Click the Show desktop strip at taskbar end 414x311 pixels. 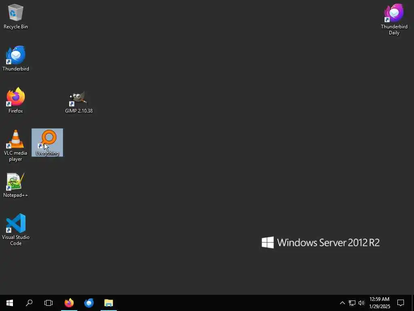point(413,303)
